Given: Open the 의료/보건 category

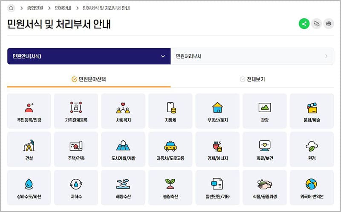Looking at the screenshot, I should tap(264, 149).
